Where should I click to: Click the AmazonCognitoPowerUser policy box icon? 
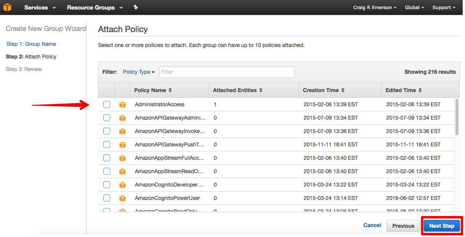pyautogui.click(x=122, y=198)
